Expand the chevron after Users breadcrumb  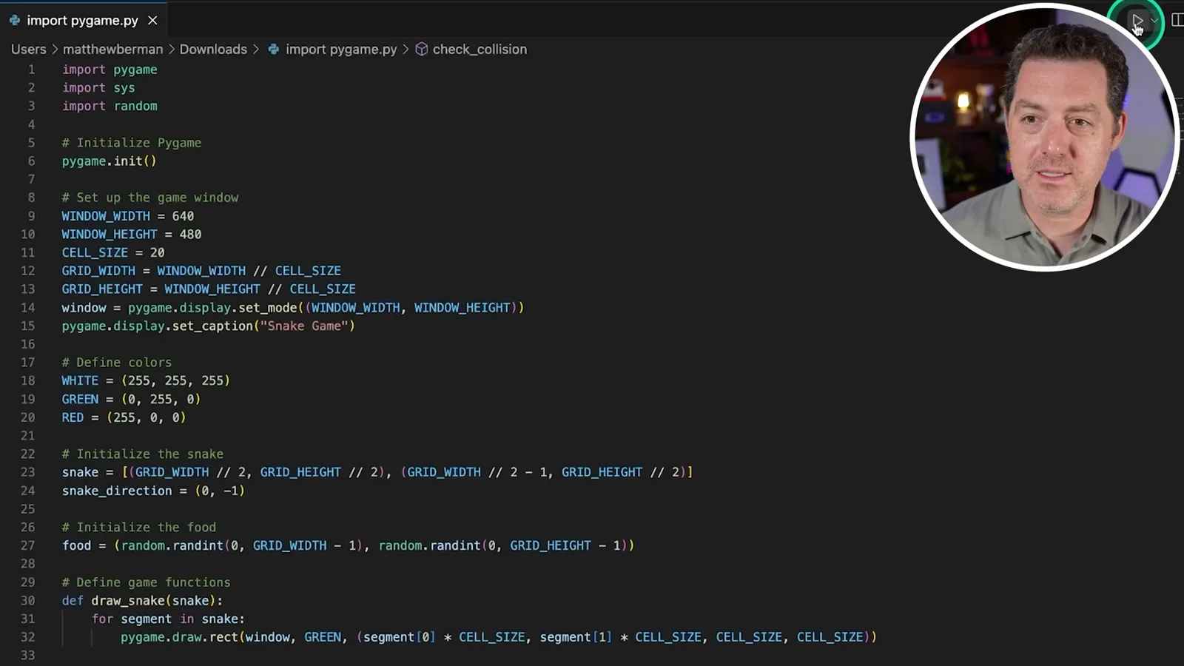tap(55, 50)
